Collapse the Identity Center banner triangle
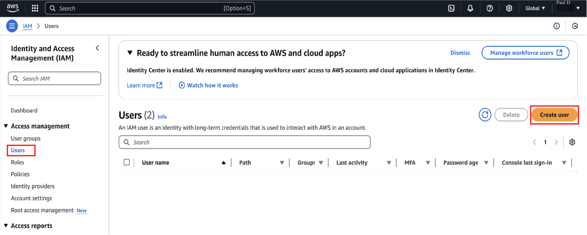 (130, 53)
